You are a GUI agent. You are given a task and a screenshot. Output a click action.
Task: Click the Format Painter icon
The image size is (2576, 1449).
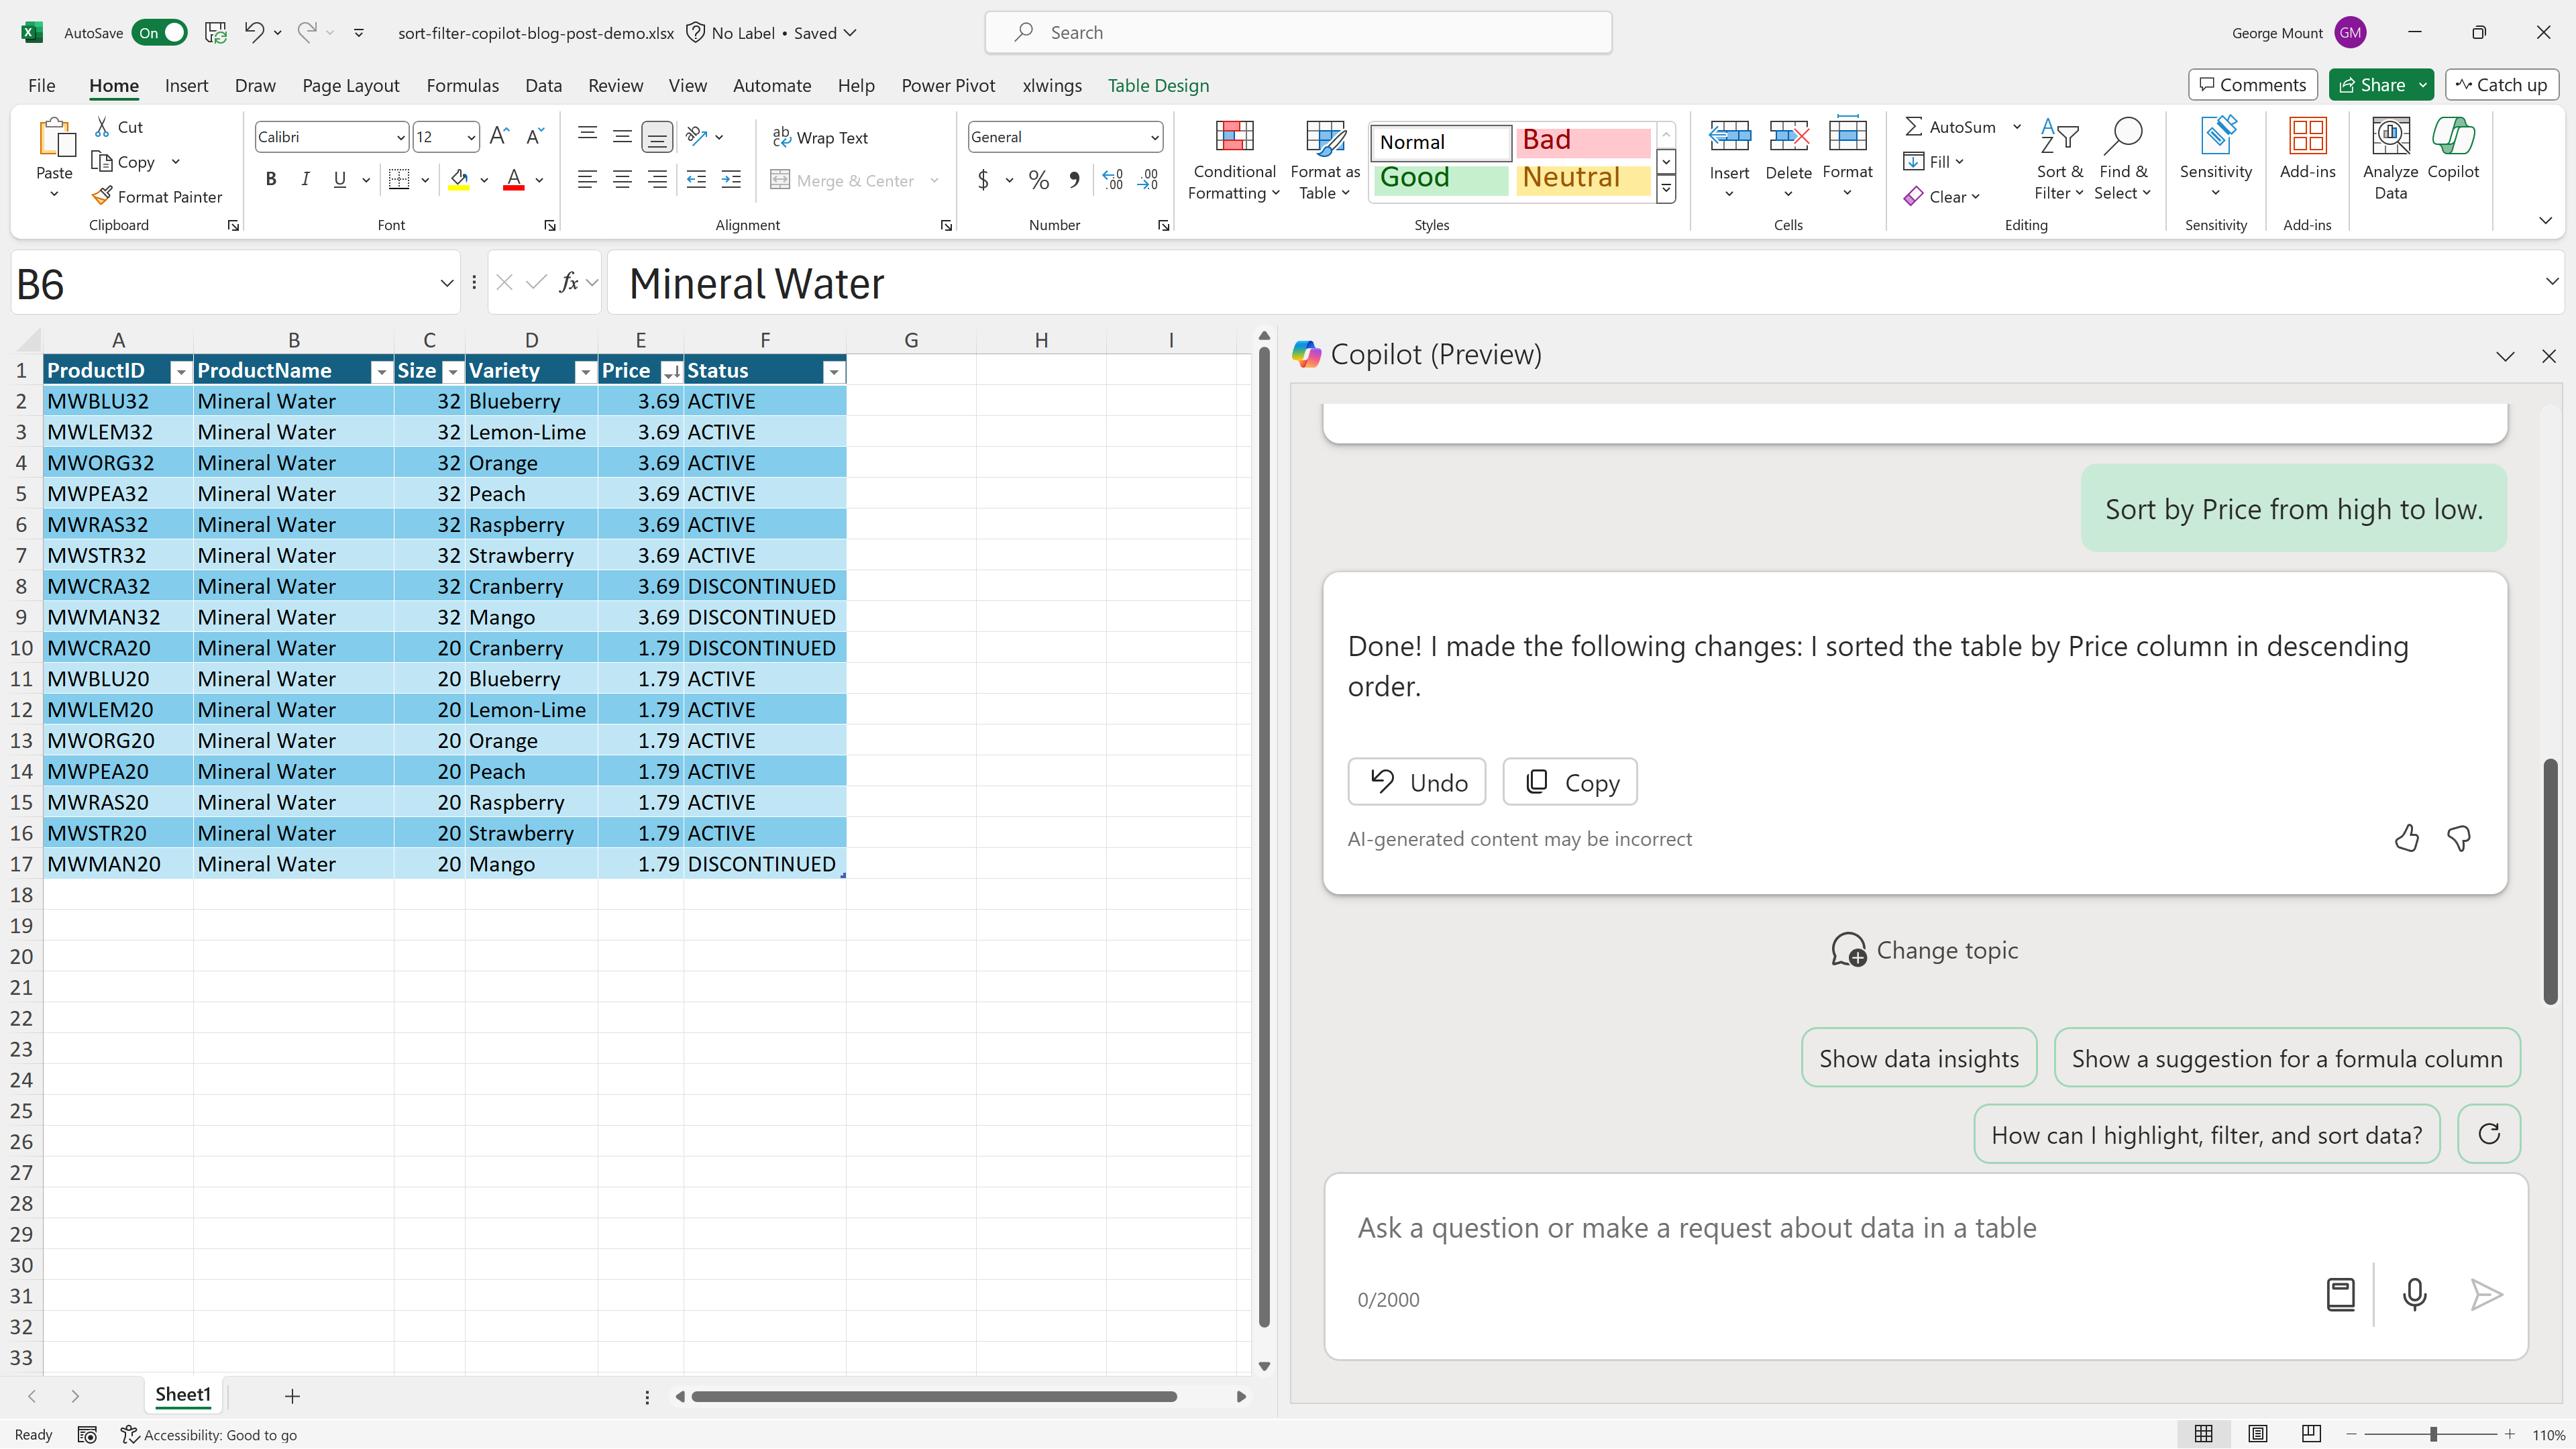pyautogui.click(x=102, y=196)
